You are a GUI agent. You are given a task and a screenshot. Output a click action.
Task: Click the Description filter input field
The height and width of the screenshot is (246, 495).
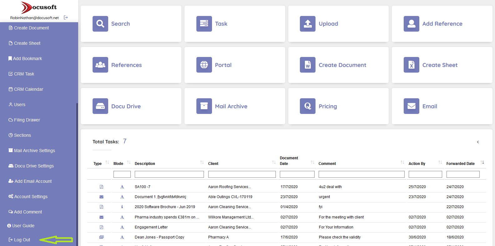pyautogui.click(x=169, y=174)
